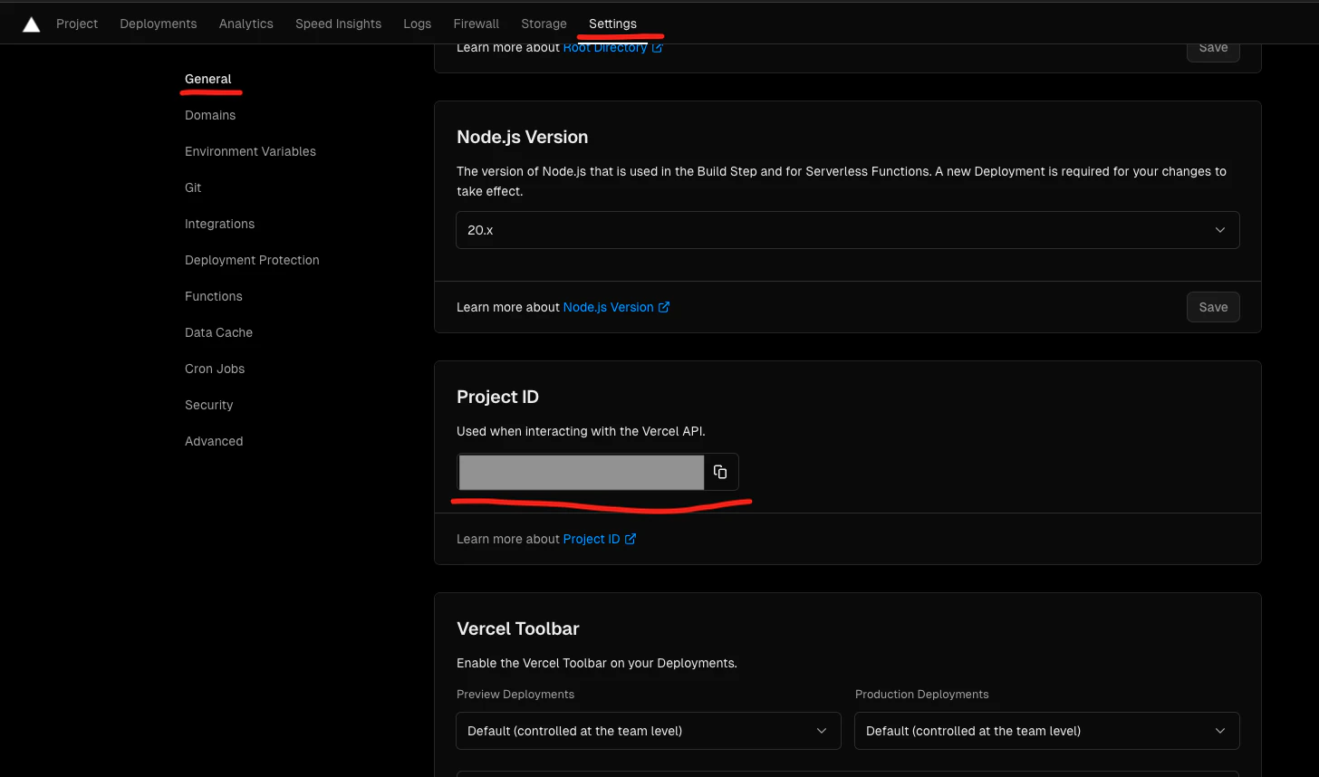Select the Settings tab
The width and height of the screenshot is (1319, 777).
612,24
